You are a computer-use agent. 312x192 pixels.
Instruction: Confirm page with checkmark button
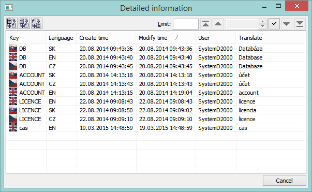tap(274, 24)
